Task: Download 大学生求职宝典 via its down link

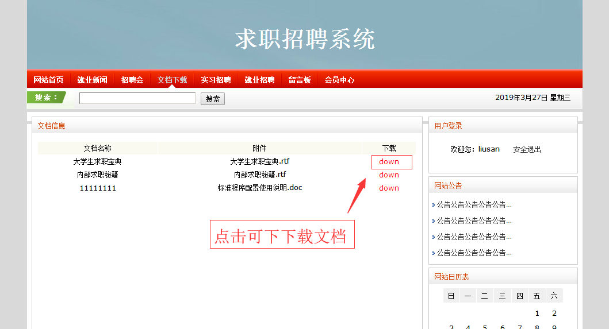Action: tap(389, 162)
